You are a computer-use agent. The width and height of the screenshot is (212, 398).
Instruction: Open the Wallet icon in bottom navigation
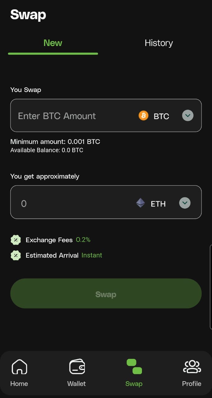(x=76, y=366)
